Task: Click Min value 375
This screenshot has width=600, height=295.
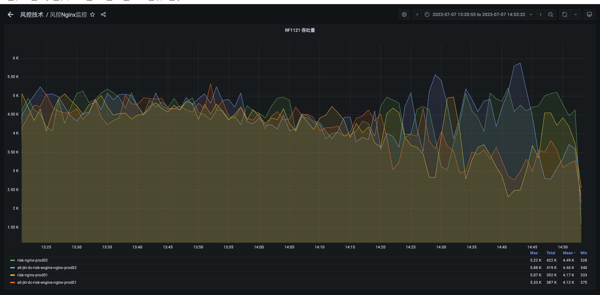Action: [584, 282]
